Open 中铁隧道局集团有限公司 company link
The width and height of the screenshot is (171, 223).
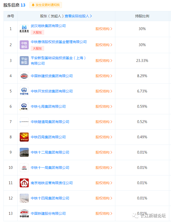tap(50, 122)
